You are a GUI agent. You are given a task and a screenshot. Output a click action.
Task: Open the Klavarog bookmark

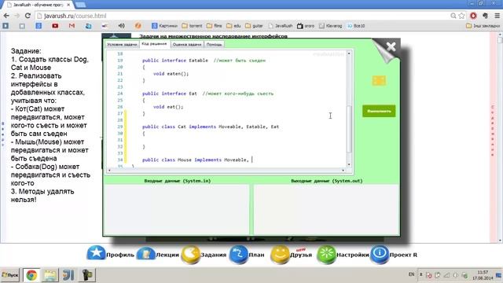[330, 26]
